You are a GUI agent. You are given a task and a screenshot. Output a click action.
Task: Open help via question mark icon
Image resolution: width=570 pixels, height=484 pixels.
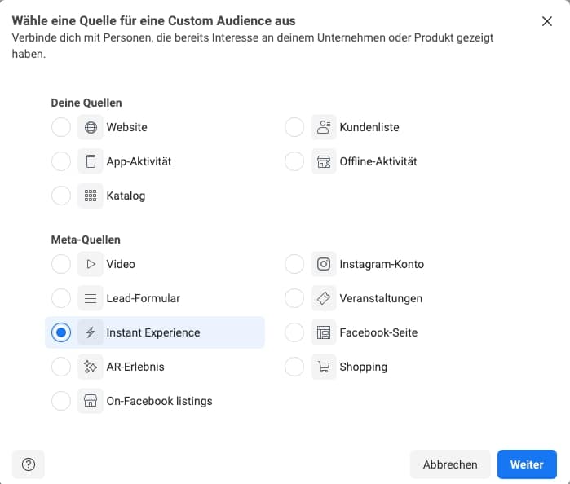(x=29, y=464)
